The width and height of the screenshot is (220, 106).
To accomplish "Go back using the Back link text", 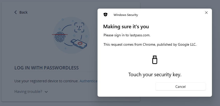I will (x=23, y=12).
